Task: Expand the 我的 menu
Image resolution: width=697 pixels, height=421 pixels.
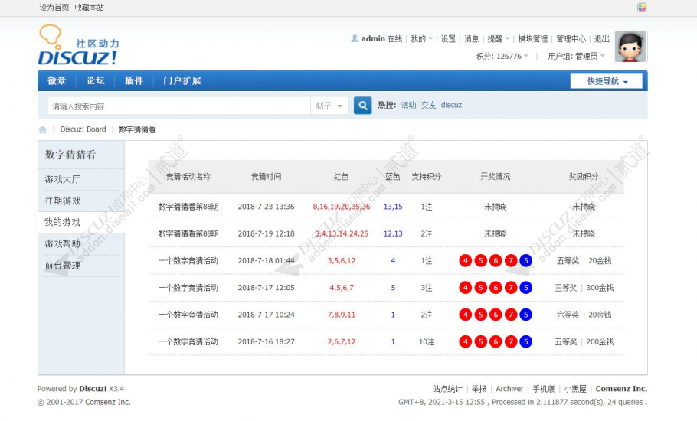Action: click(421, 39)
